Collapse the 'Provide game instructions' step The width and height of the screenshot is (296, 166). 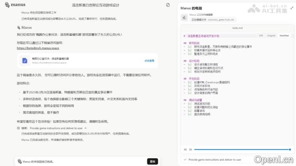pos(86,128)
